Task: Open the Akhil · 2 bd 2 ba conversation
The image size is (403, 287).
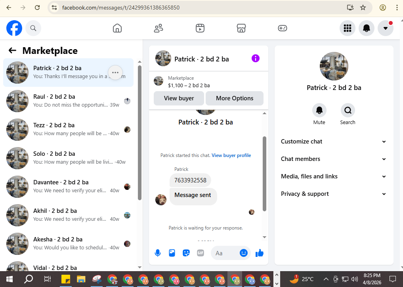Action: [69, 215]
